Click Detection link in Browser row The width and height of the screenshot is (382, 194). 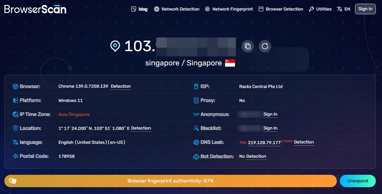click(x=121, y=86)
